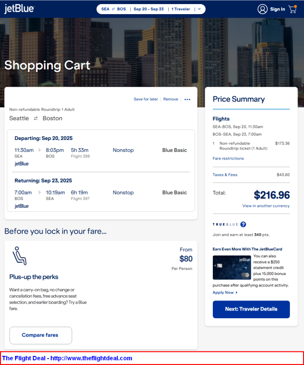This screenshot has height=365, width=304.
Task: Click the seat icon in perks card
Action: tap(20, 256)
